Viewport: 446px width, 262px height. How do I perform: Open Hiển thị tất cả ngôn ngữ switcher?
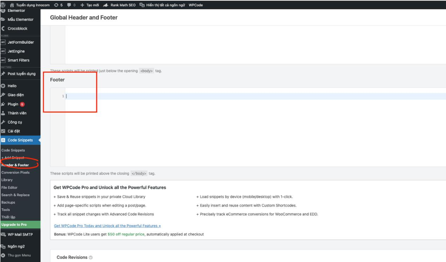click(162, 5)
